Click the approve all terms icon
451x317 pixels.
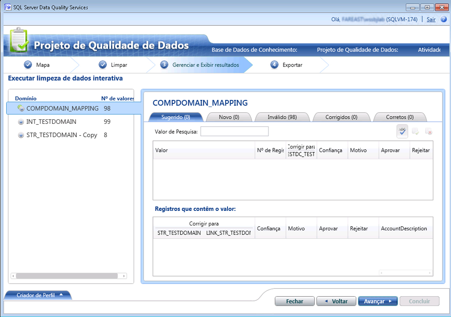(415, 131)
